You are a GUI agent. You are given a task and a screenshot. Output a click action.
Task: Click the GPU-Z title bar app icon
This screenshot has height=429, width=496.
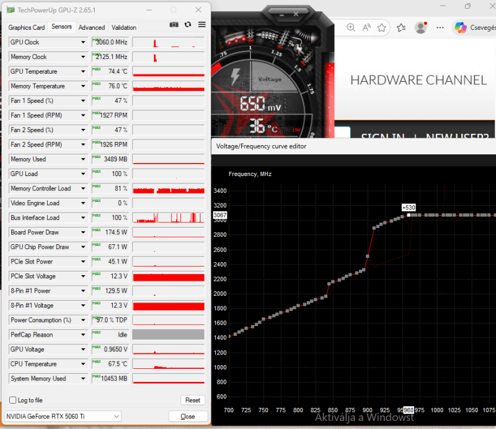pyautogui.click(x=11, y=10)
